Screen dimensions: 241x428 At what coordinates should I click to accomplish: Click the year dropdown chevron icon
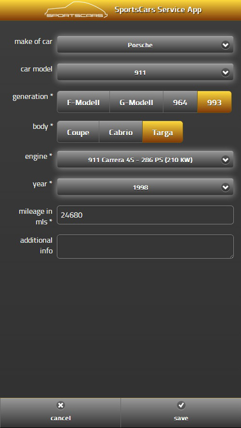[x=226, y=187]
